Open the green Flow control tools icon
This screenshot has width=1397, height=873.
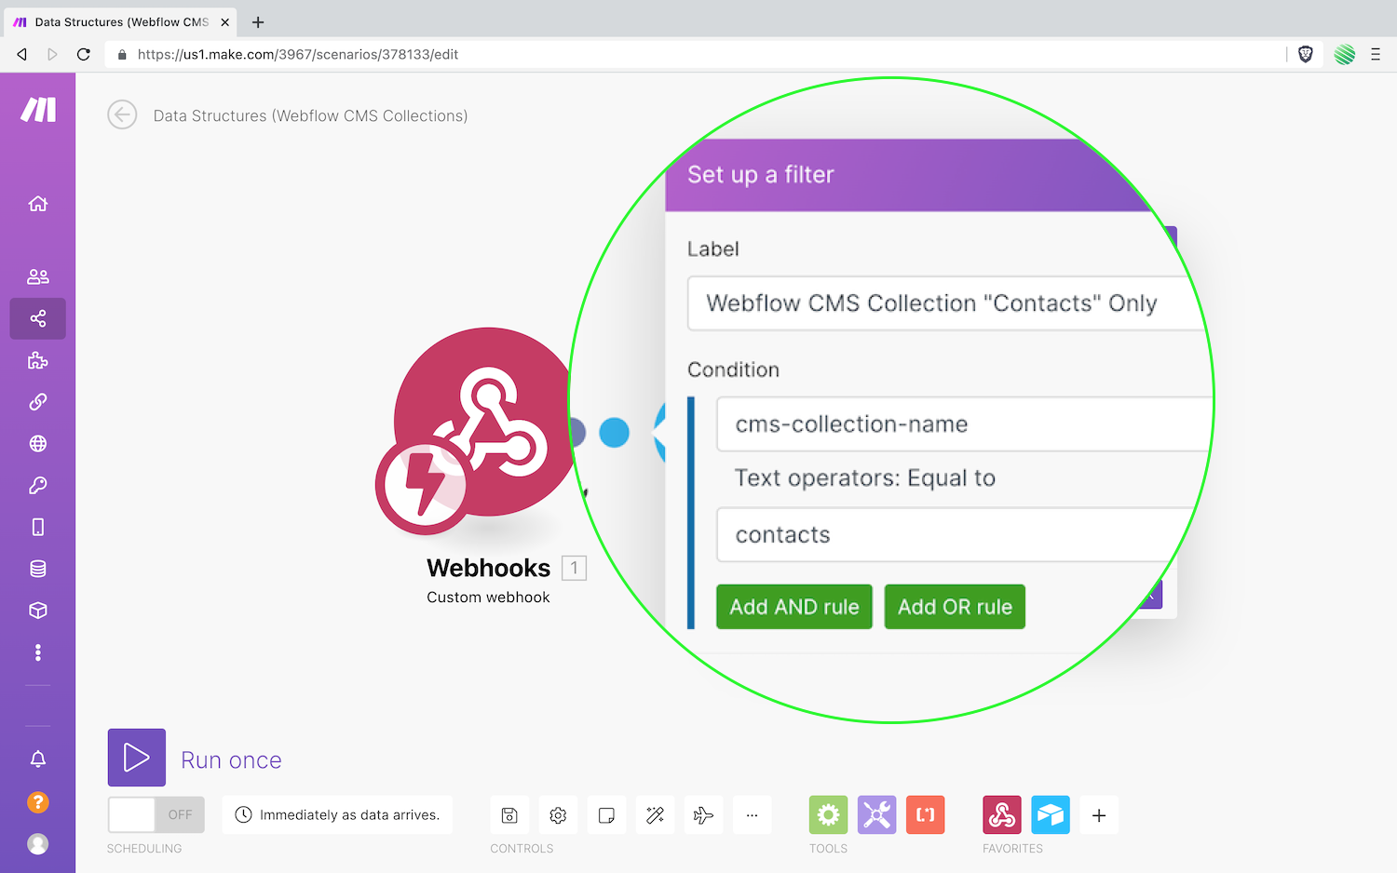(829, 815)
